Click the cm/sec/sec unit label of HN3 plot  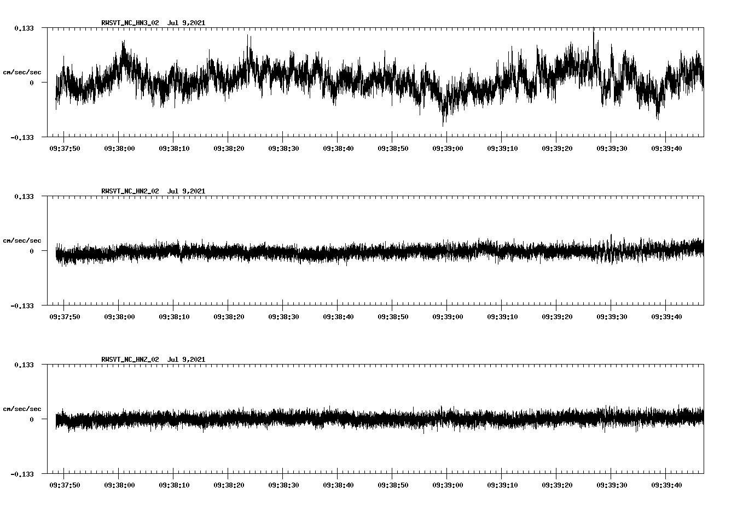tap(22, 72)
